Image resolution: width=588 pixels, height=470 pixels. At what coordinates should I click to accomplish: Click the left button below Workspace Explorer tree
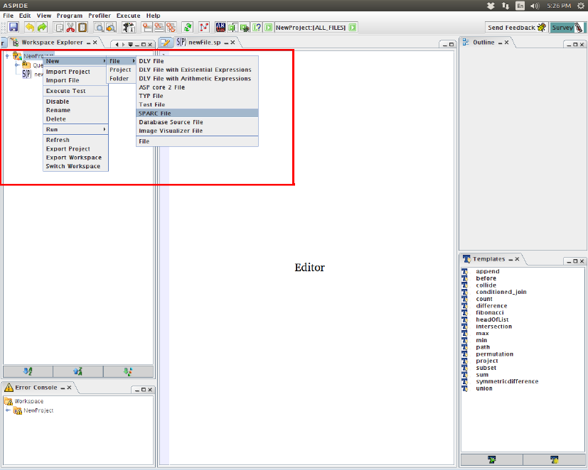(28, 371)
